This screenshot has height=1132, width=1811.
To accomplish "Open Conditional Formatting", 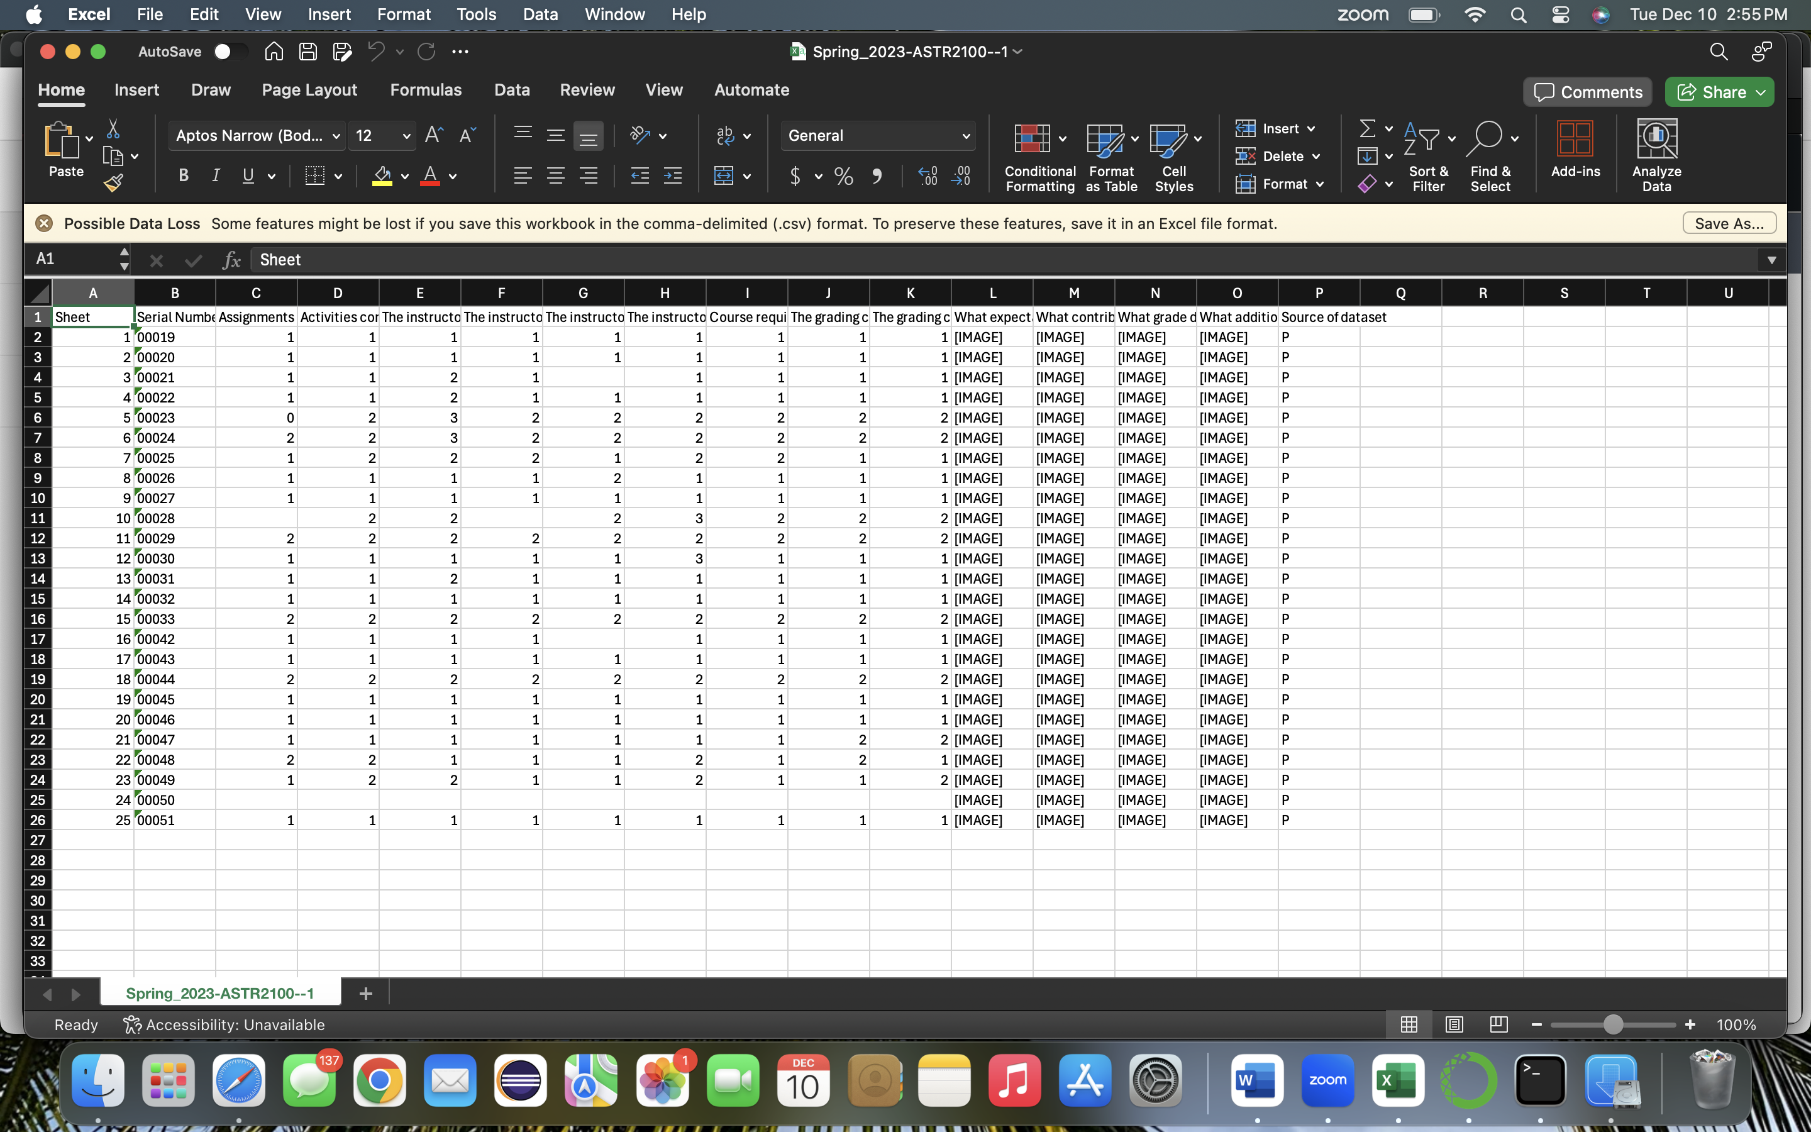I will [x=1039, y=157].
